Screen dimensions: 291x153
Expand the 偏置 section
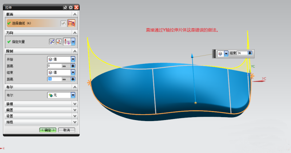[75, 110]
